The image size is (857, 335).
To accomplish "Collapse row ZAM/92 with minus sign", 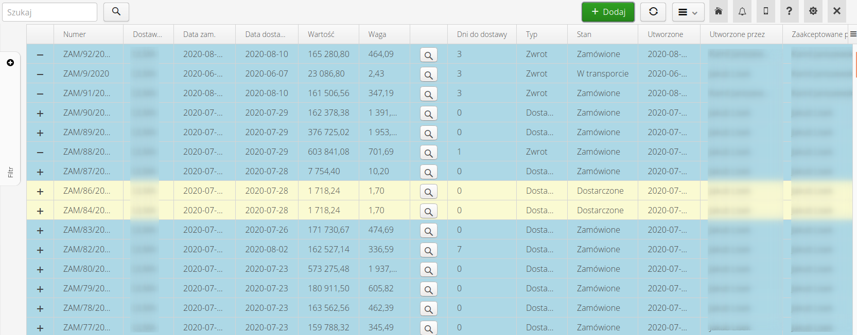I will coord(40,54).
